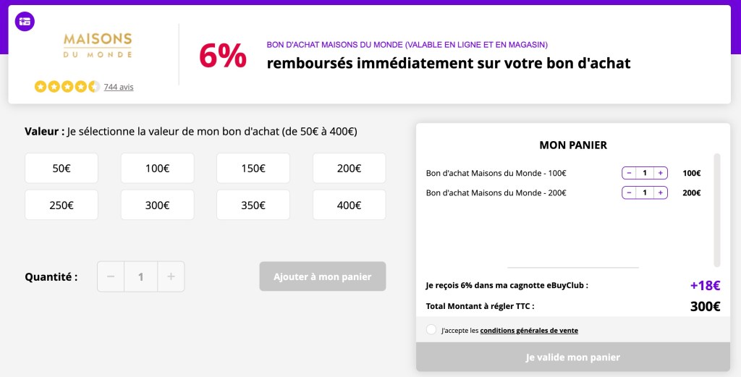Image resolution: width=741 pixels, height=377 pixels.
Task: Click the purple gift card icon
Action: (25, 21)
